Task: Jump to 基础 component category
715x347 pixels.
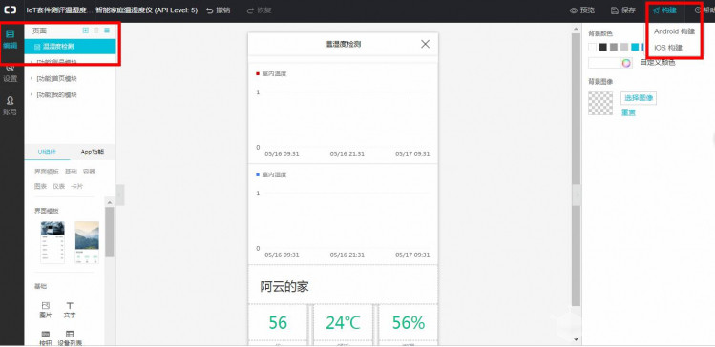Action: [x=71, y=172]
